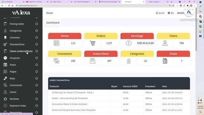204x115 pixels.
Task: Click the Earnings card dollar icon
Action: coord(129,43)
